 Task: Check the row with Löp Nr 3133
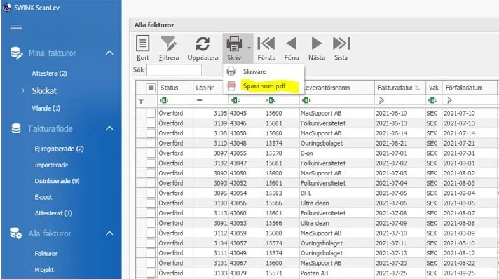[x=151, y=273]
